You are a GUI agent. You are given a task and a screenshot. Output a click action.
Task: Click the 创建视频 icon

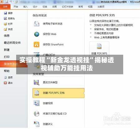(36, 103)
